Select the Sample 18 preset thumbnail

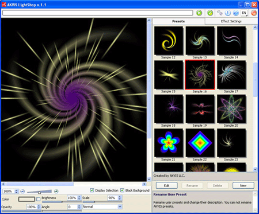169,108
